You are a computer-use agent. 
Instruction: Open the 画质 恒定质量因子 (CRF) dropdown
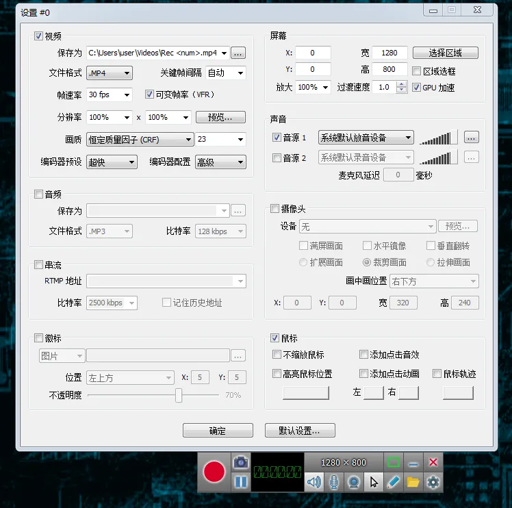(140, 140)
